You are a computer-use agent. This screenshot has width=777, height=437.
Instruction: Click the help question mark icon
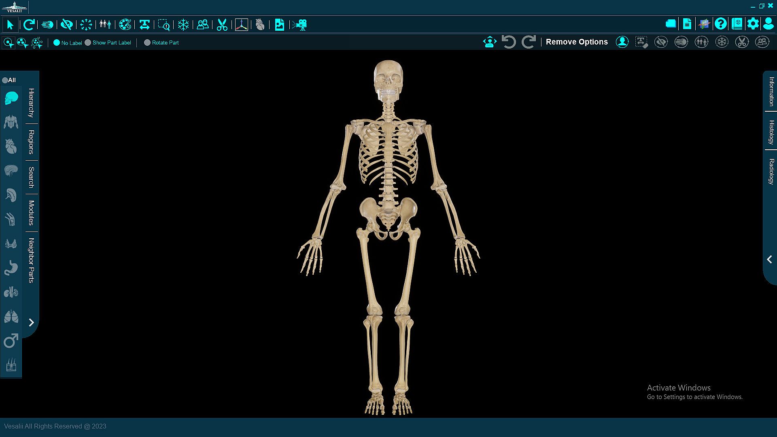(720, 24)
